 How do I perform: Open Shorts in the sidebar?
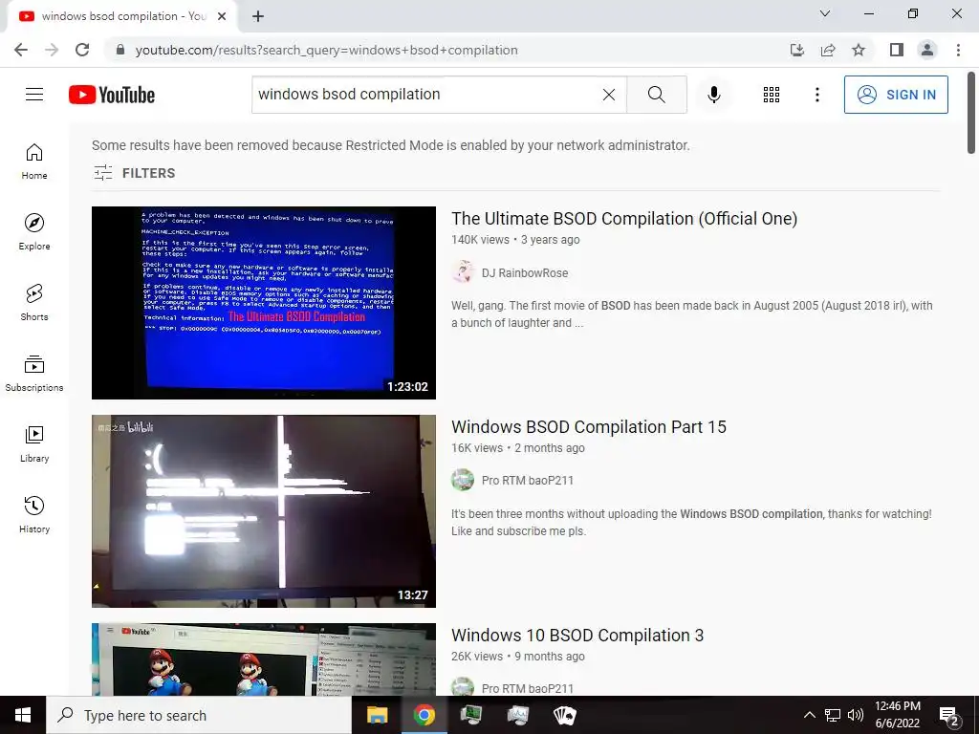tap(34, 302)
